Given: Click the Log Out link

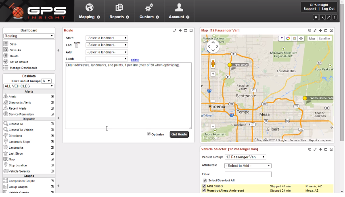Looking at the screenshot, I should (328, 9).
